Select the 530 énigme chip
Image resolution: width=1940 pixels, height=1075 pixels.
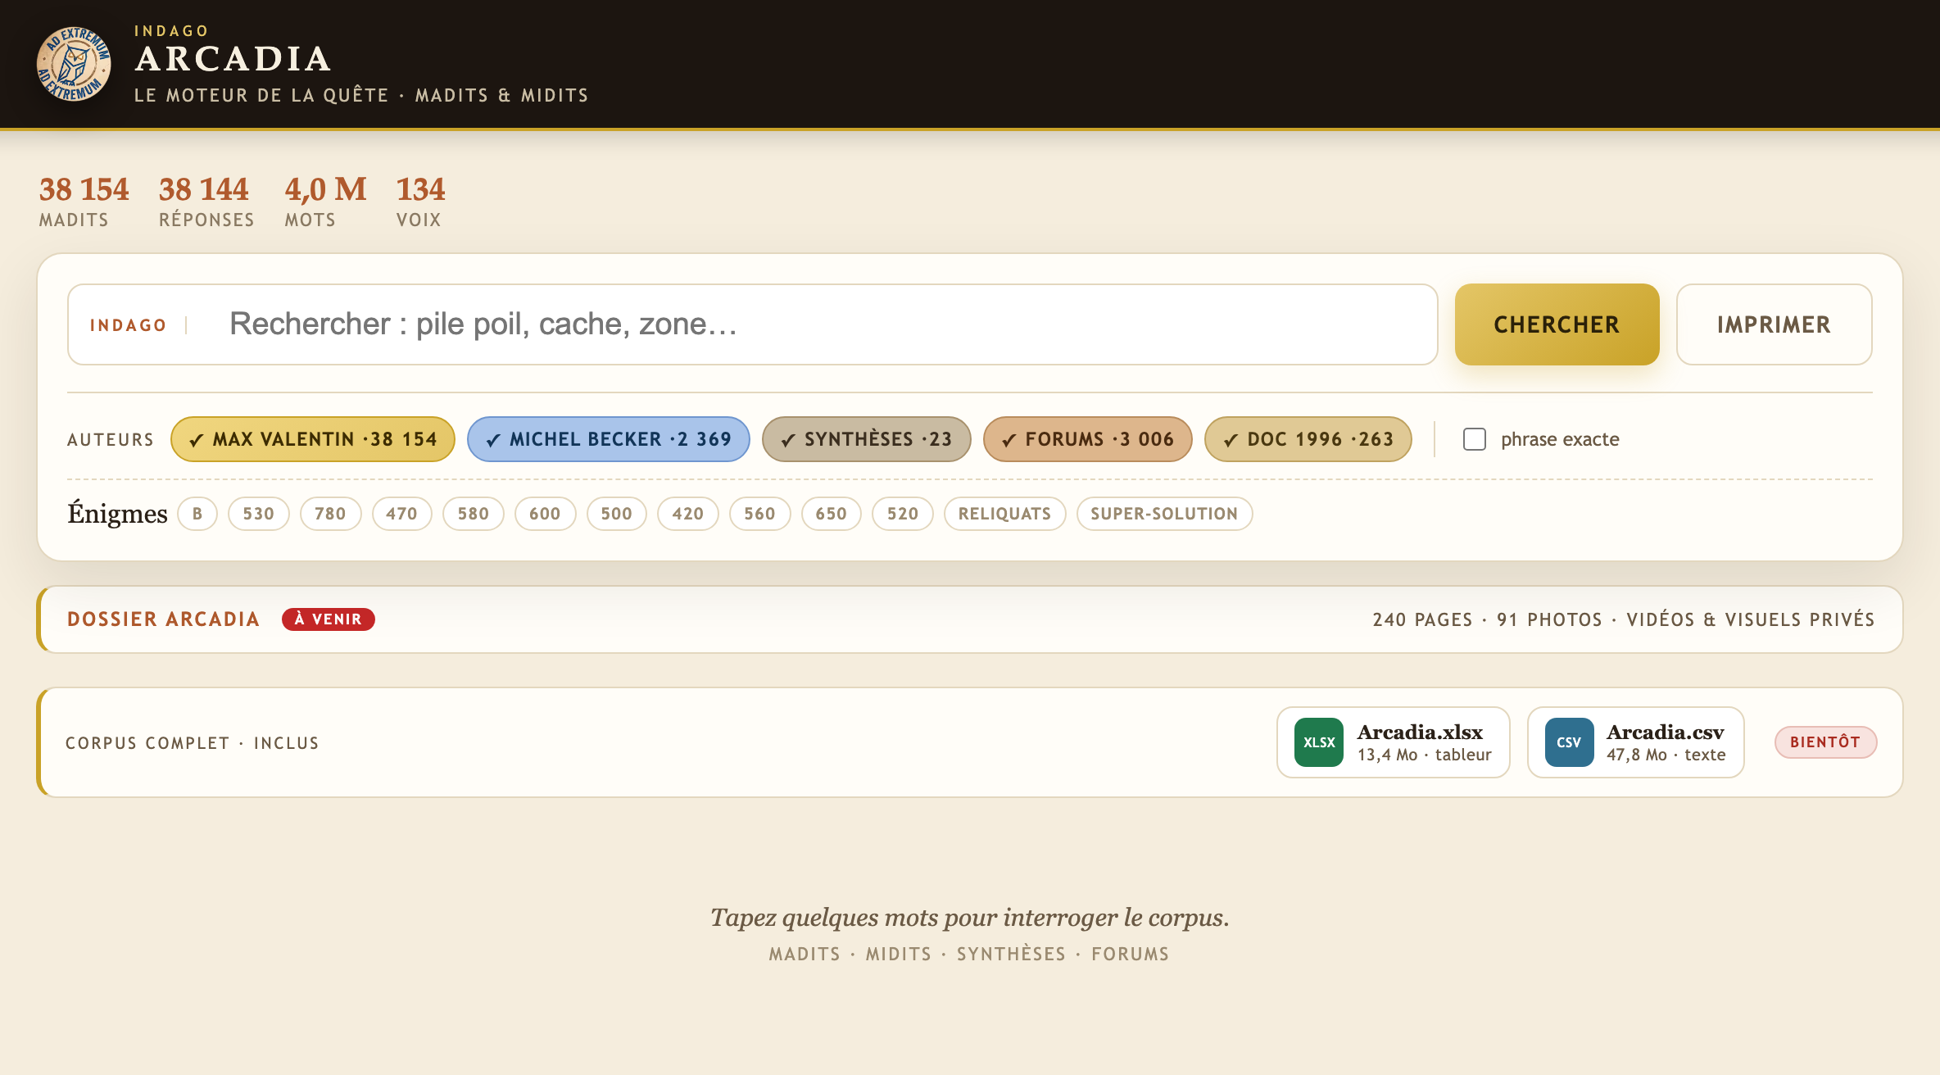[x=259, y=514]
